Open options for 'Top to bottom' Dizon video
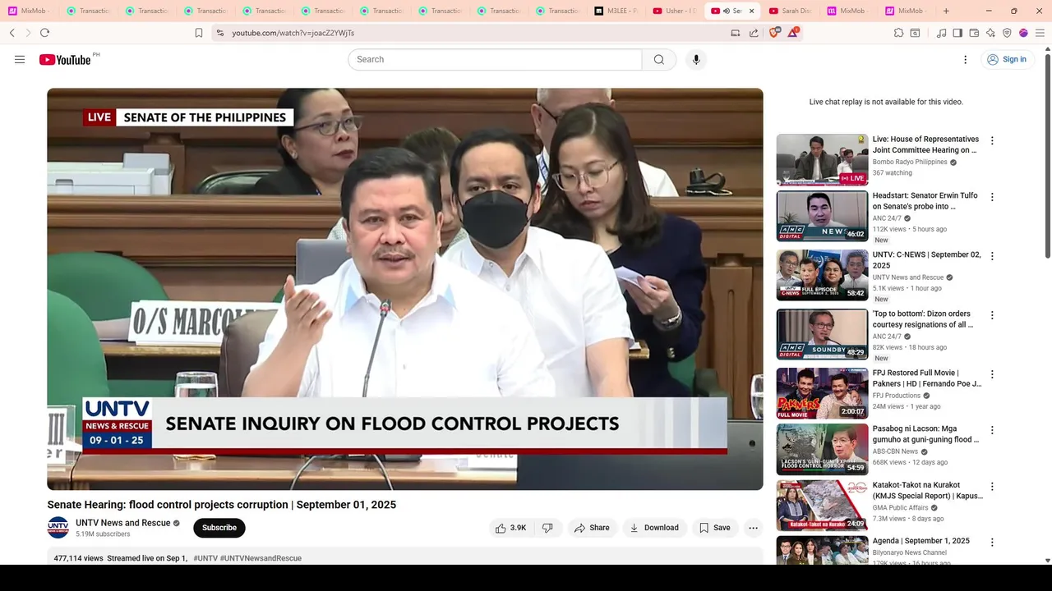1052x591 pixels. click(992, 315)
